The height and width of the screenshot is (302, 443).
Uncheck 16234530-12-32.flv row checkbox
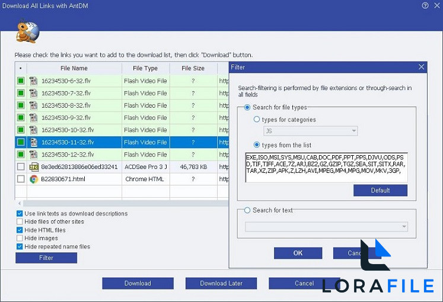pyautogui.click(x=21, y=155)
